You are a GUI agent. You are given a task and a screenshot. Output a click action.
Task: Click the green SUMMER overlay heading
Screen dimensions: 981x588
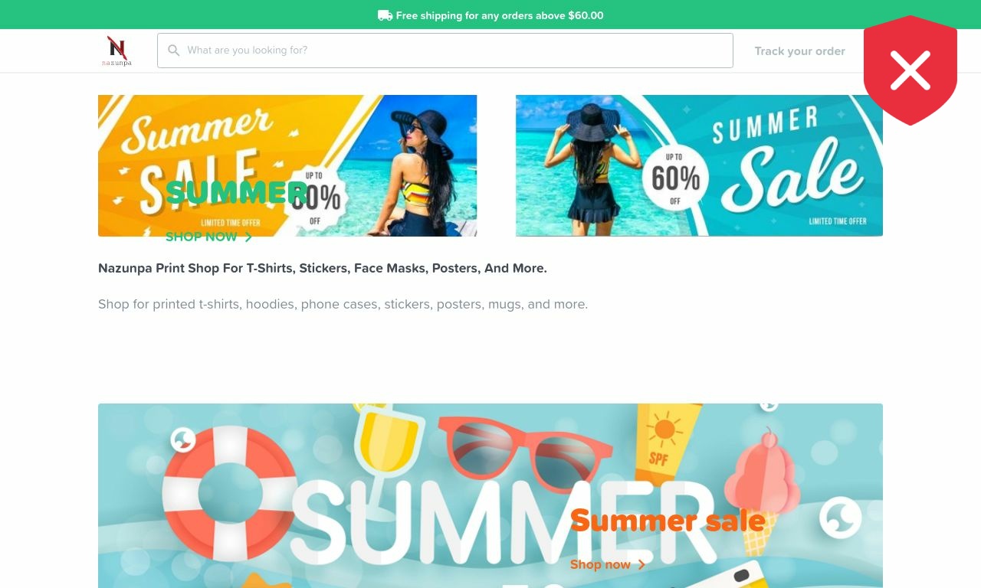(237, 193)
